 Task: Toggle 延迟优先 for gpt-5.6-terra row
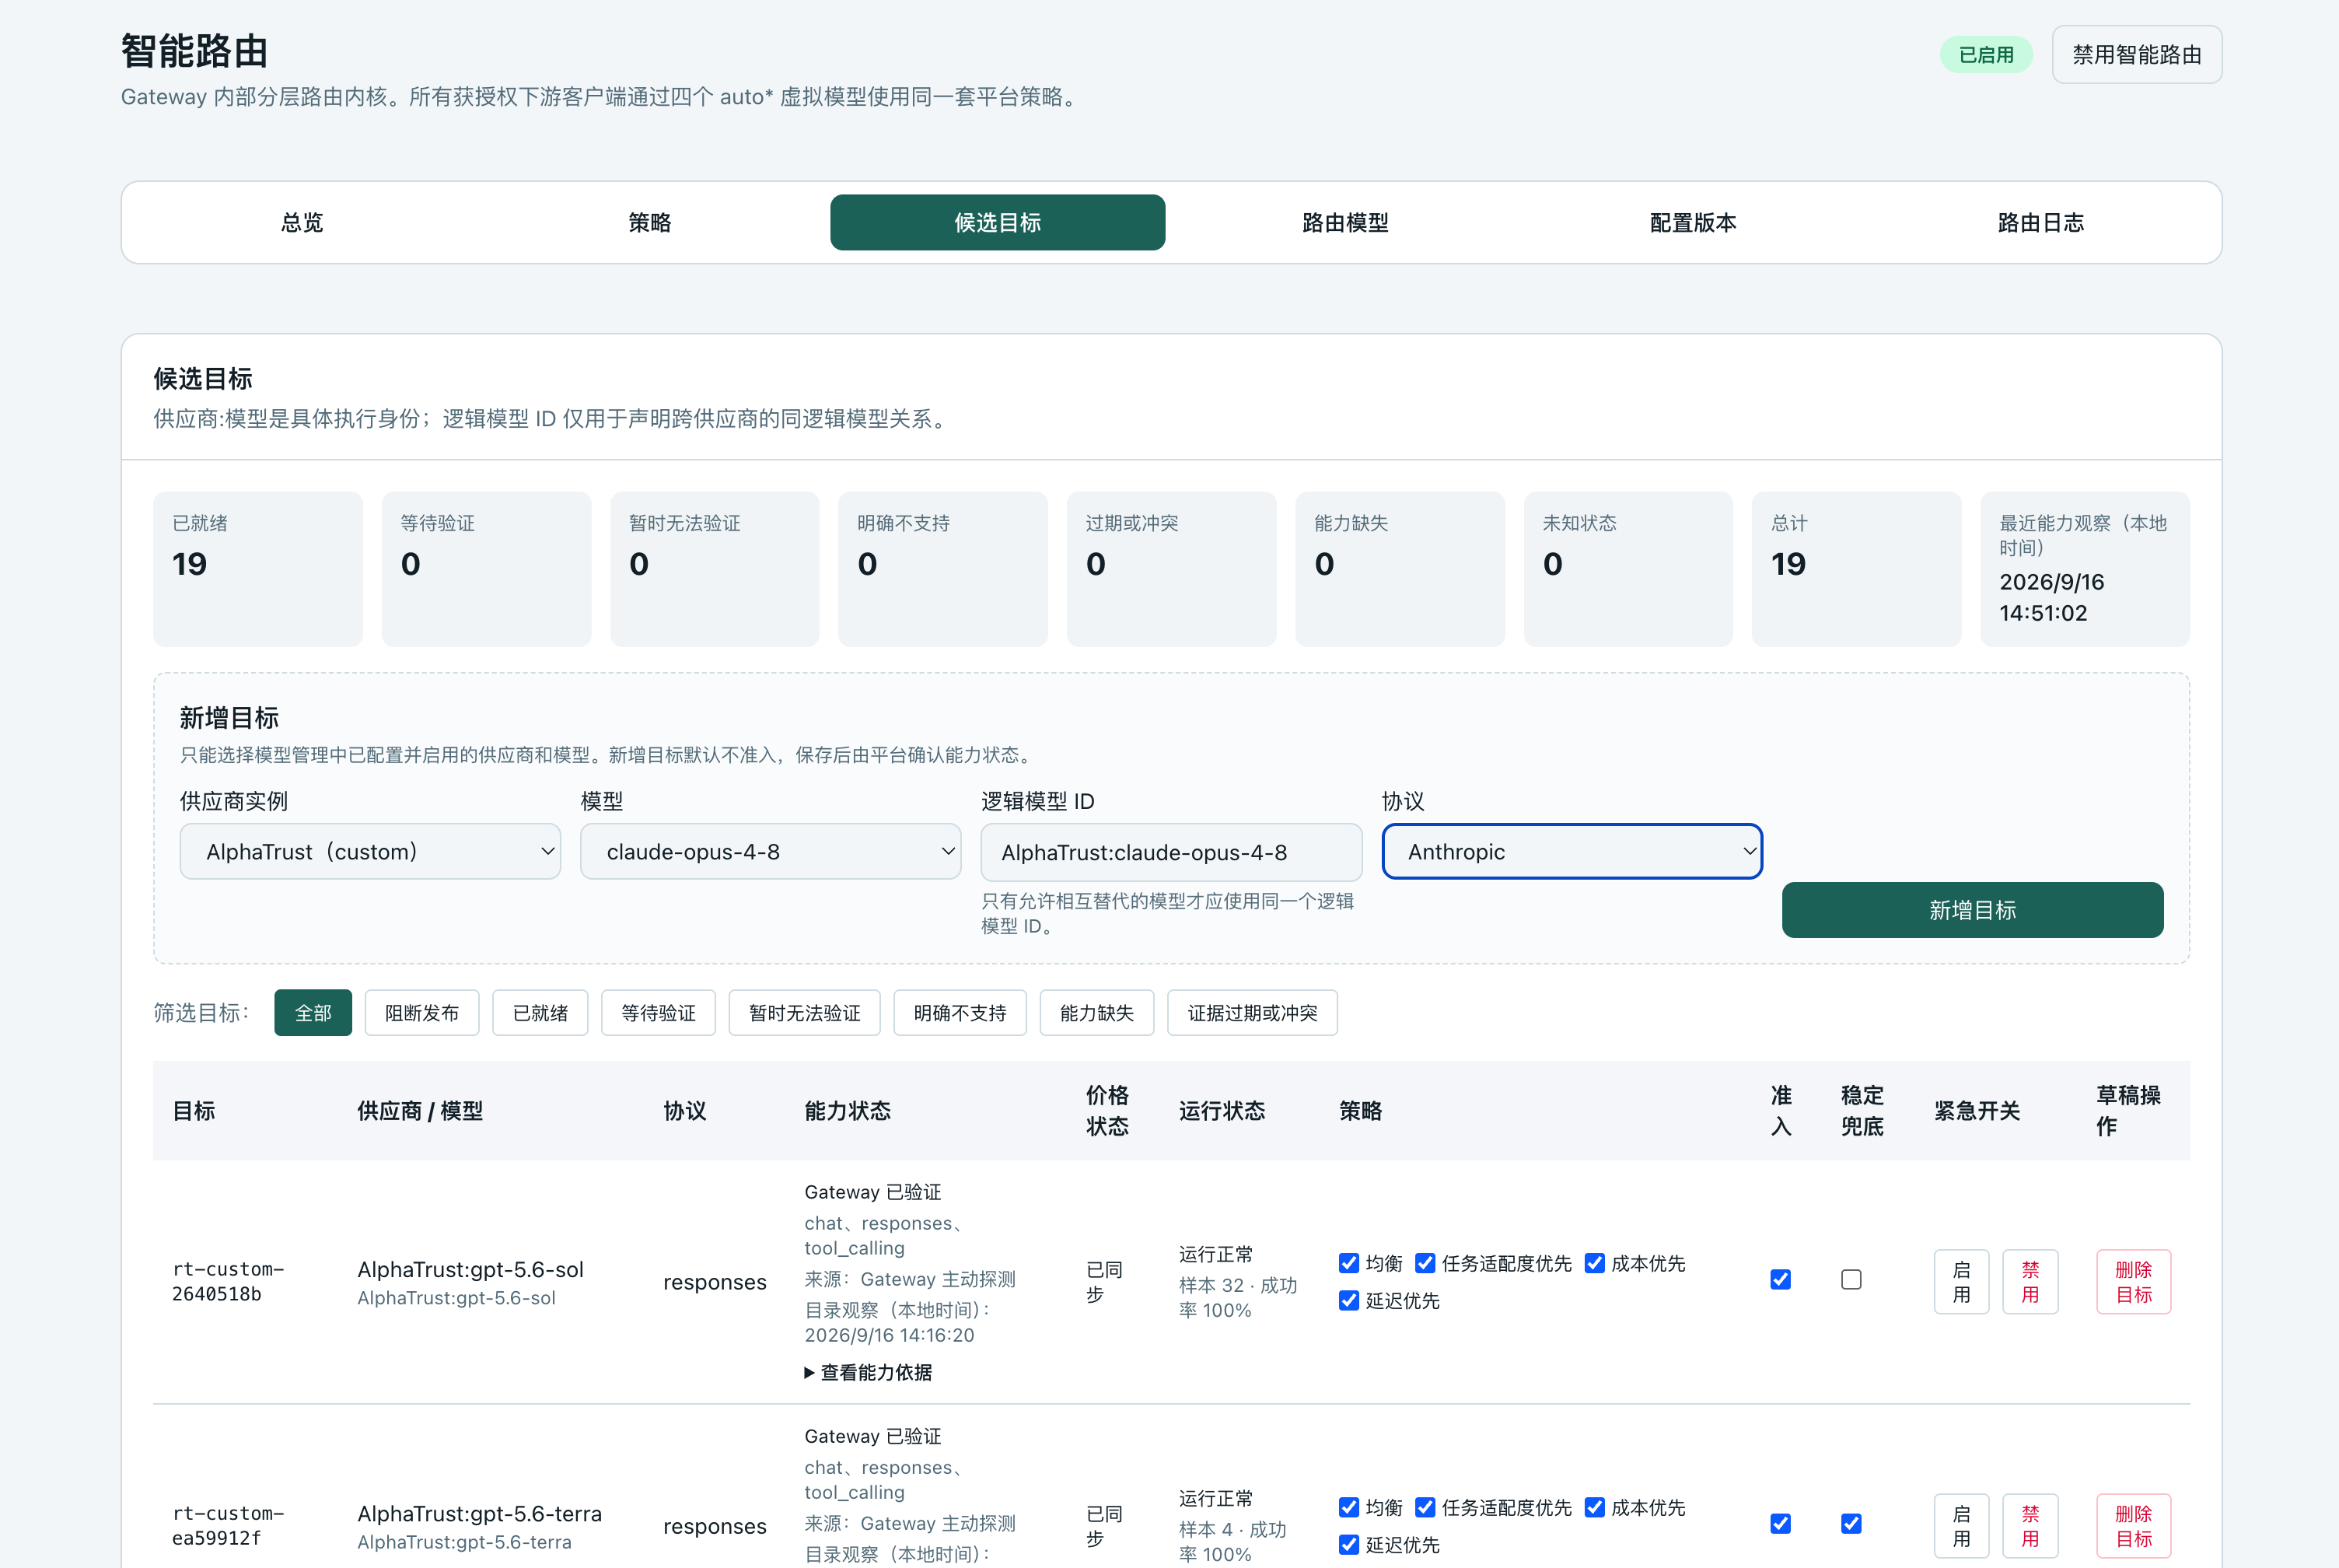click(x=1349, y=1544)
